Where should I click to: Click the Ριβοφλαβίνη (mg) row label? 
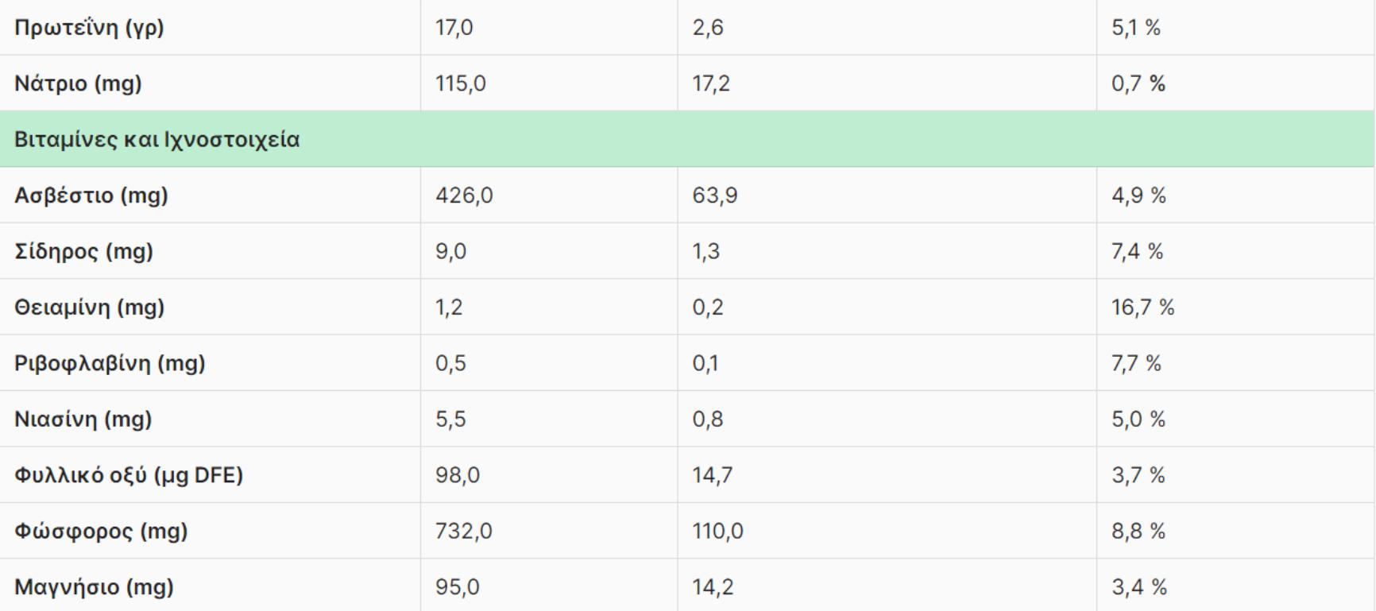(x=110, y=364)
